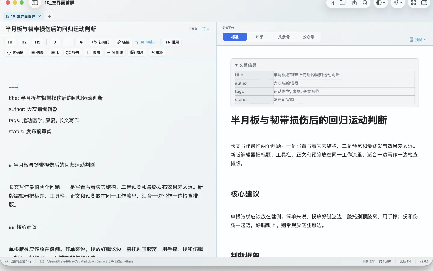433x271 pixels.
Task: Select the 标准 platform tab
Action: [x=235, y=37]
